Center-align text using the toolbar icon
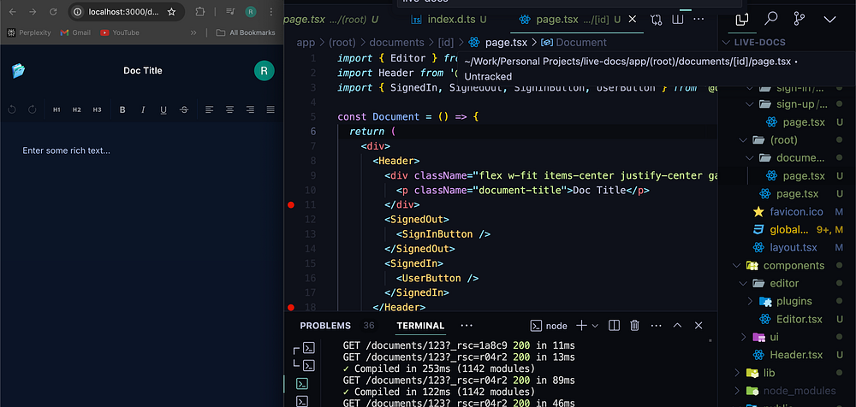 (229, 109)
